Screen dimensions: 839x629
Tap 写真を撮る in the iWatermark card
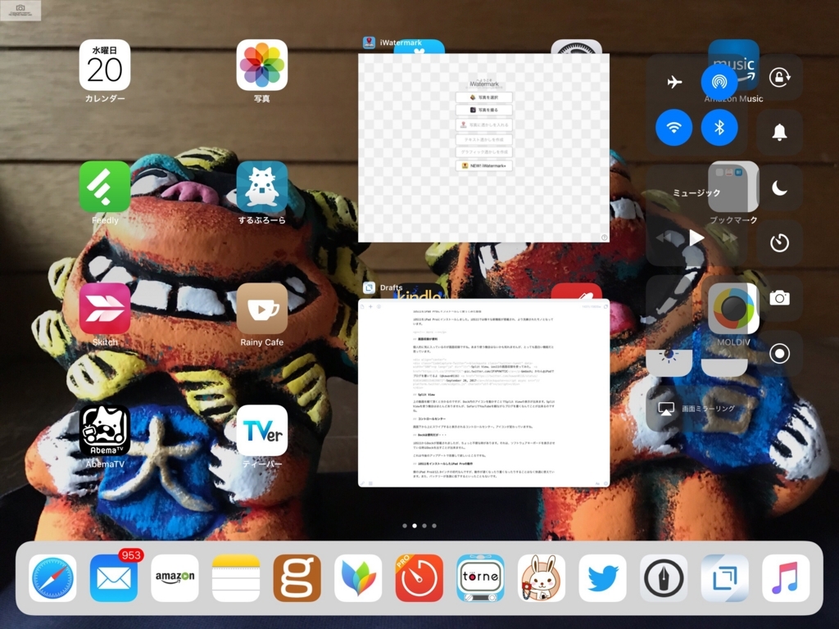tap(484, 110)
